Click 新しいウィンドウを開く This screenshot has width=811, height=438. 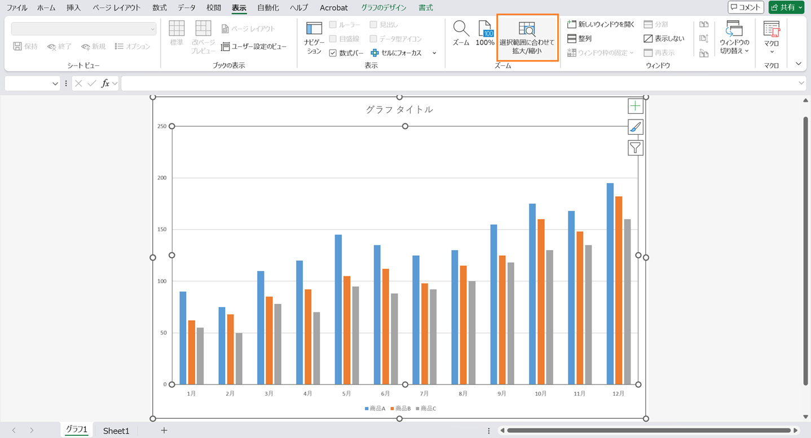pyautogui.click(x=601, y=24)
